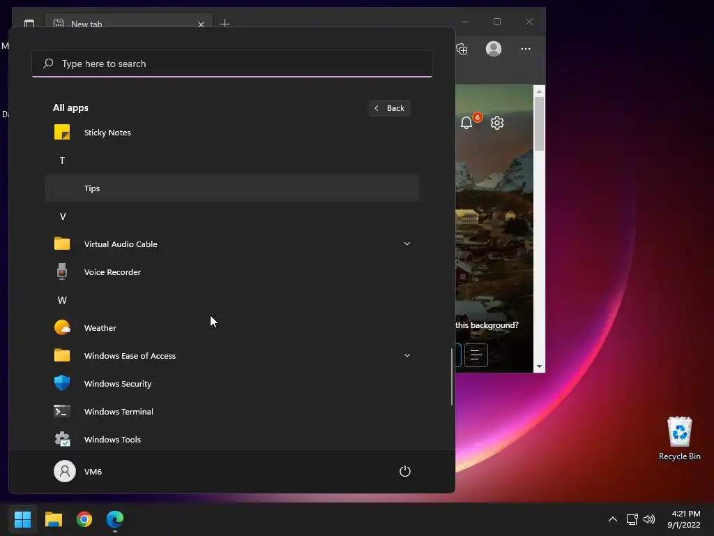Click the Edge Collections icon

462,49
